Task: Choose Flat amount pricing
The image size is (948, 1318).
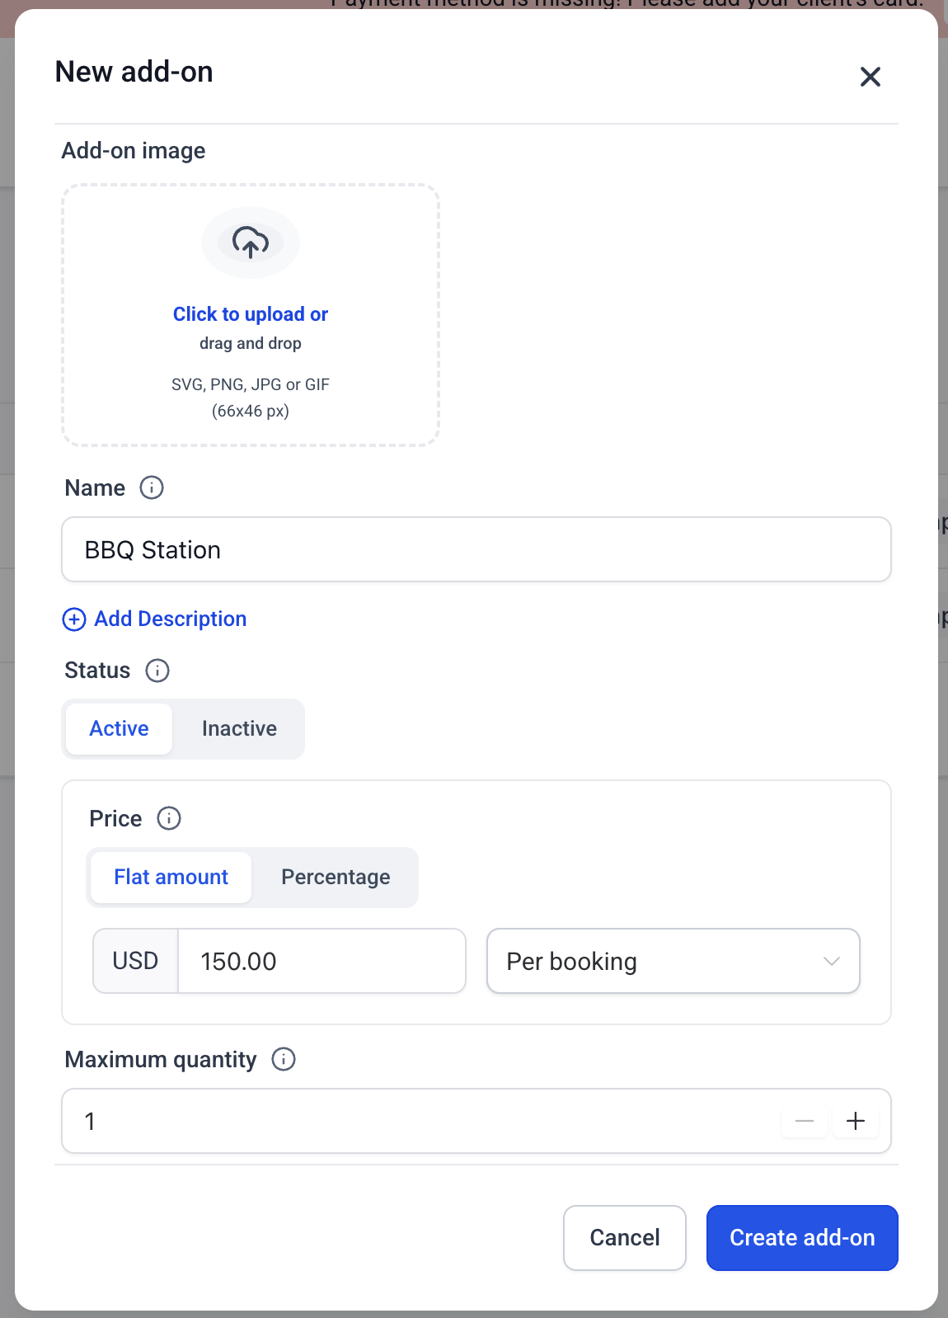Action: [x=171, y=878]
